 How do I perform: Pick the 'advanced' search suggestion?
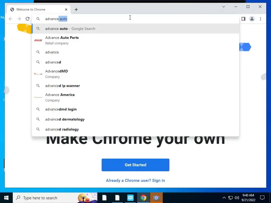(136, 62)
